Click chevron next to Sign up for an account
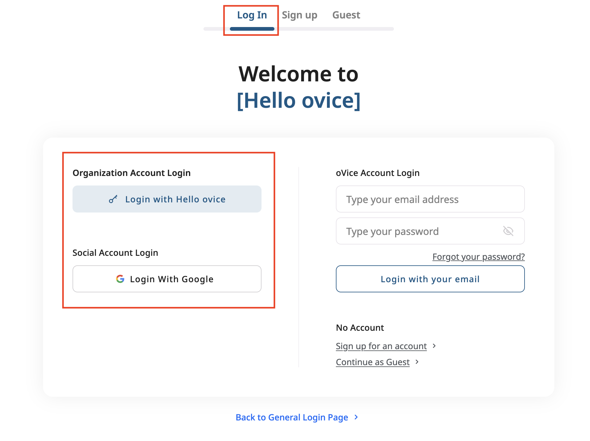Image resolution: width=590 pixels, height=441 pixels. point(434,346)
